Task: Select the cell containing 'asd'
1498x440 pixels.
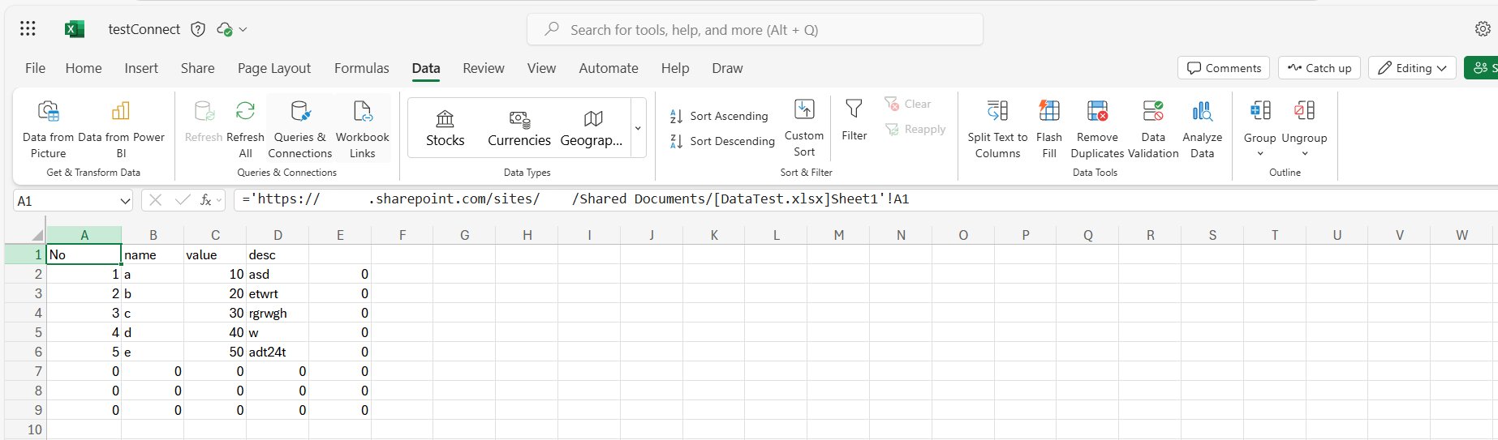Action: click(278, 274)
